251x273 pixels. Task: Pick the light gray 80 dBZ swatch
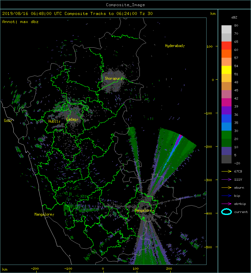point(226,29)
